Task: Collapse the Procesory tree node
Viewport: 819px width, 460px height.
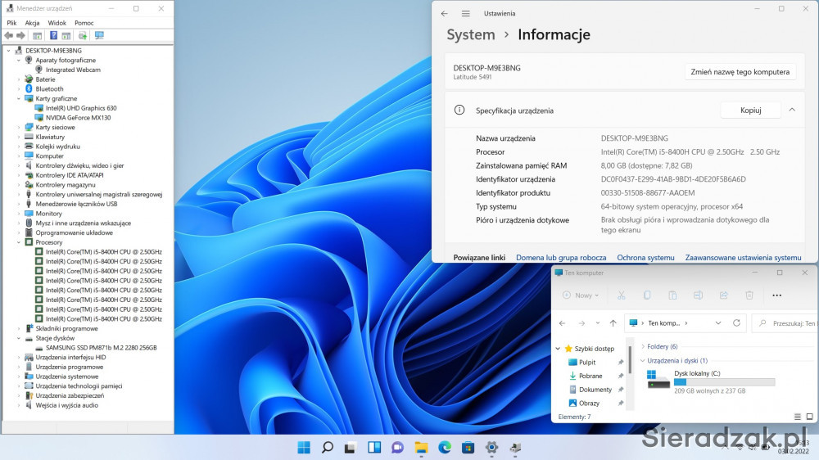Action: (19, 242)
